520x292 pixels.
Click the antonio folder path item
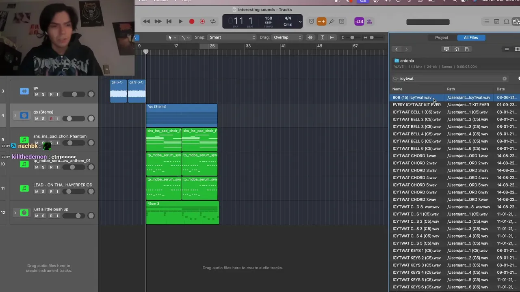click(x=404, y=61)
